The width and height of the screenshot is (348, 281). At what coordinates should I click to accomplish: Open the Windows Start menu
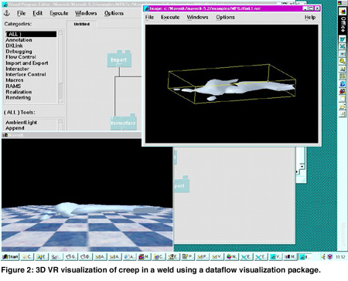[10, 256]
